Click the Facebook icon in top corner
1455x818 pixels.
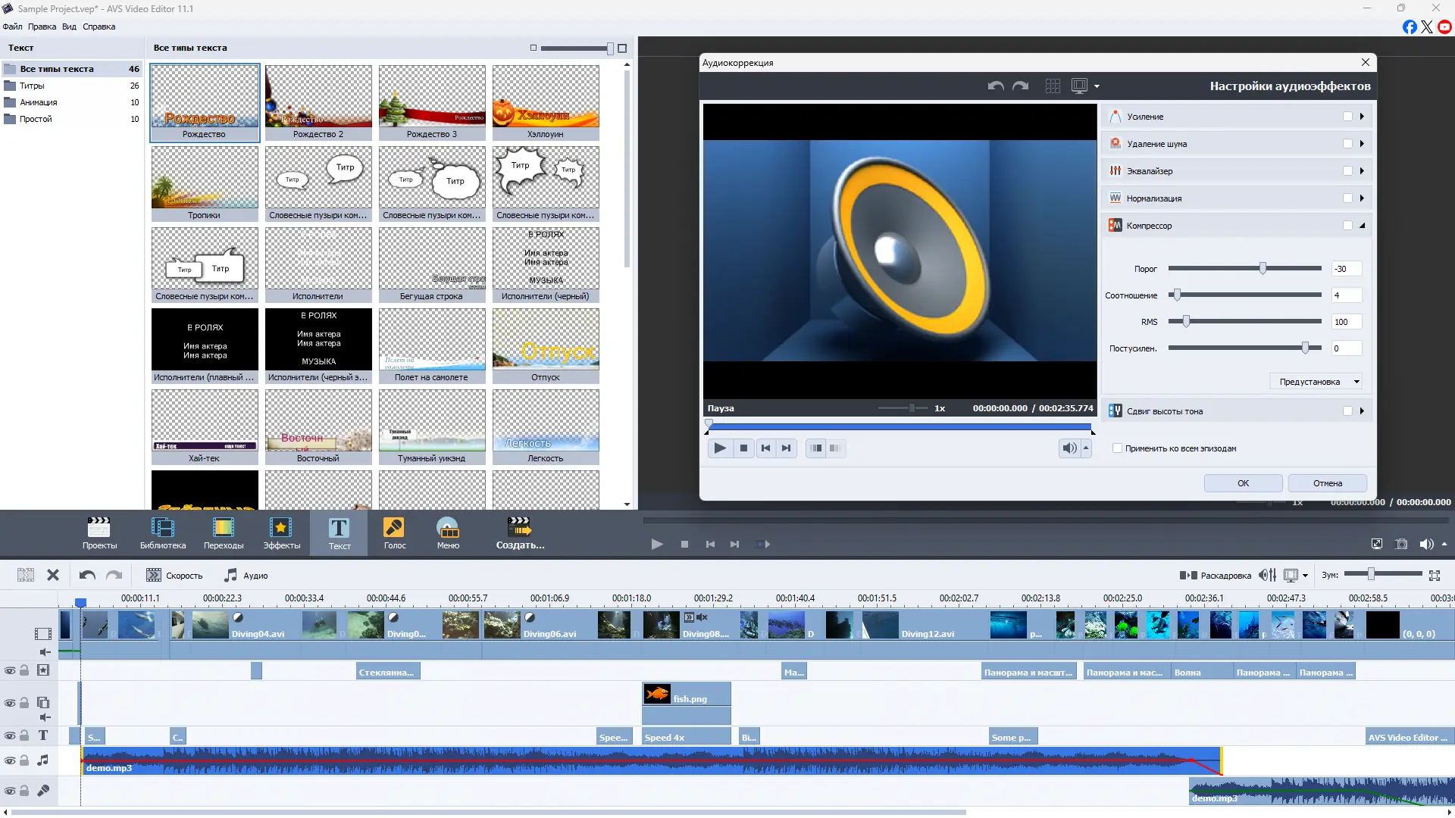[x=1409, y=27]
